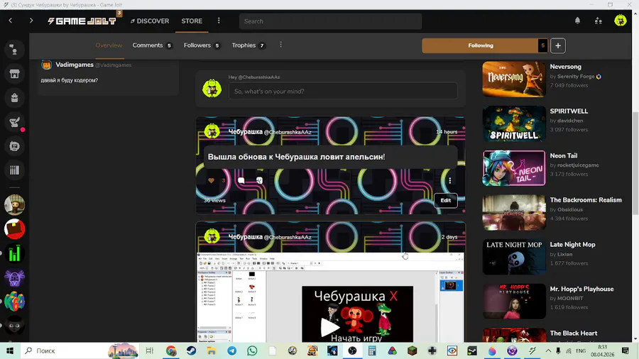
Task: Open WhatsApp from the taskbar
Action: 252,350
